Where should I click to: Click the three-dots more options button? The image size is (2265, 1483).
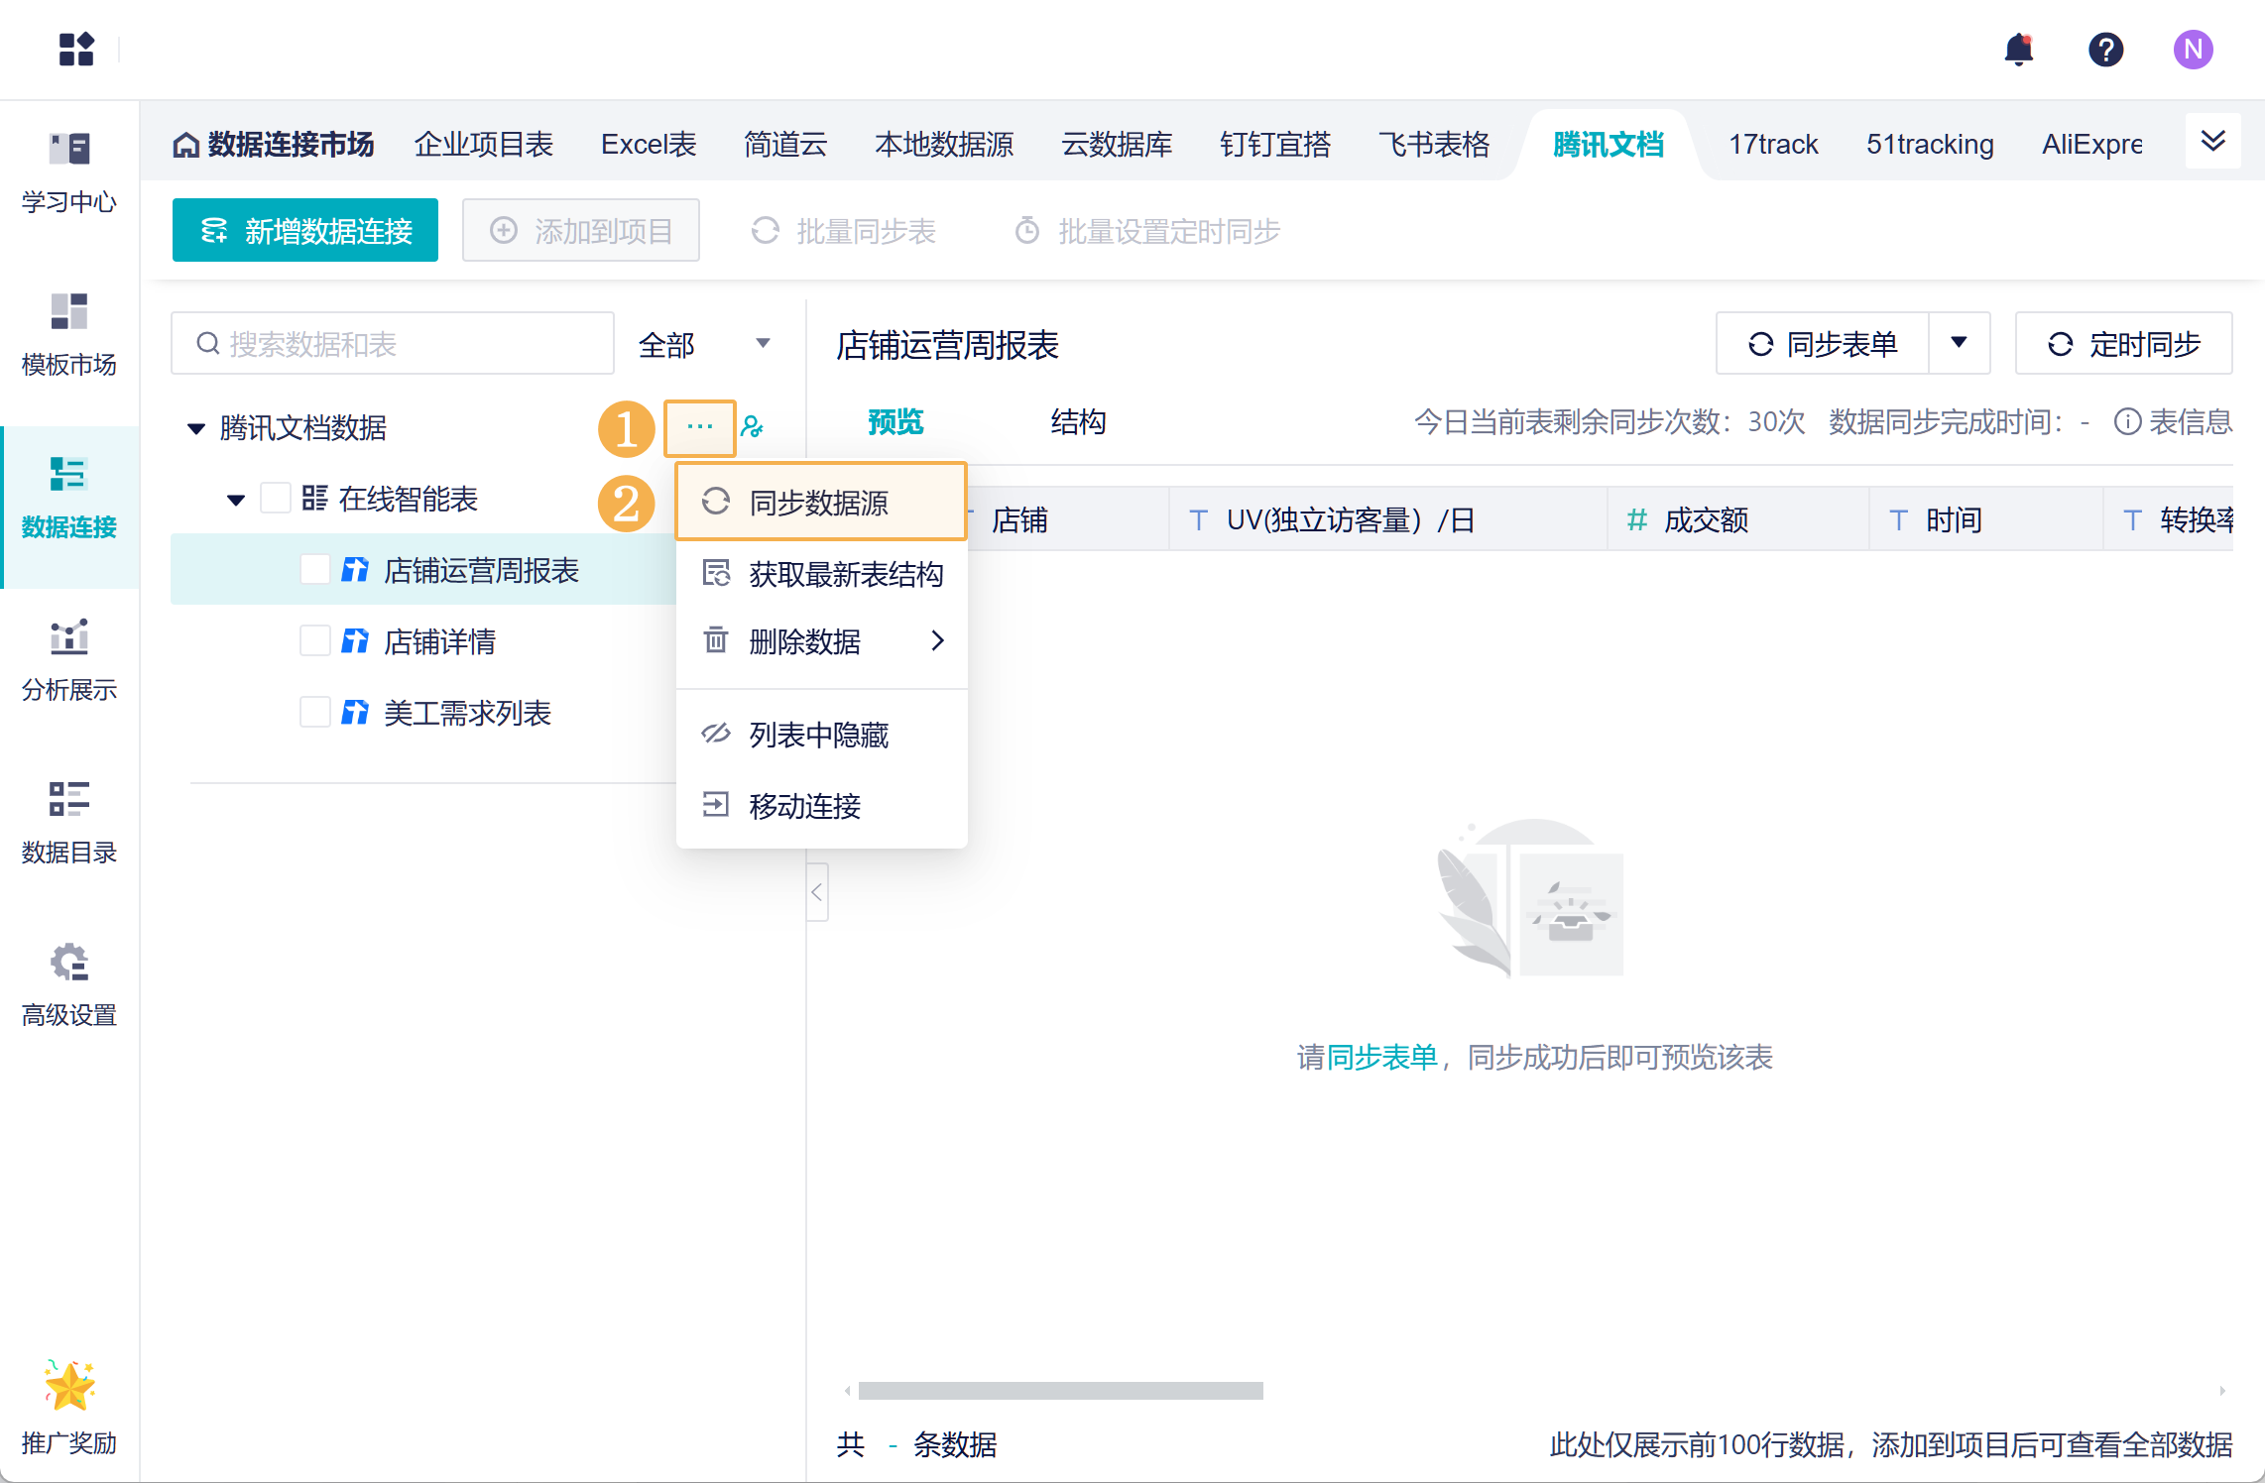point(699,427)
